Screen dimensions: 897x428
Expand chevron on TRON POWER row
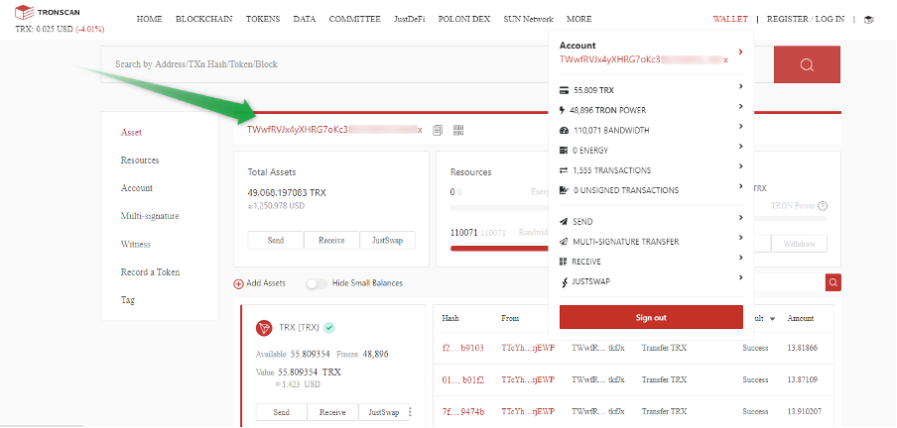tap(740, 106)
